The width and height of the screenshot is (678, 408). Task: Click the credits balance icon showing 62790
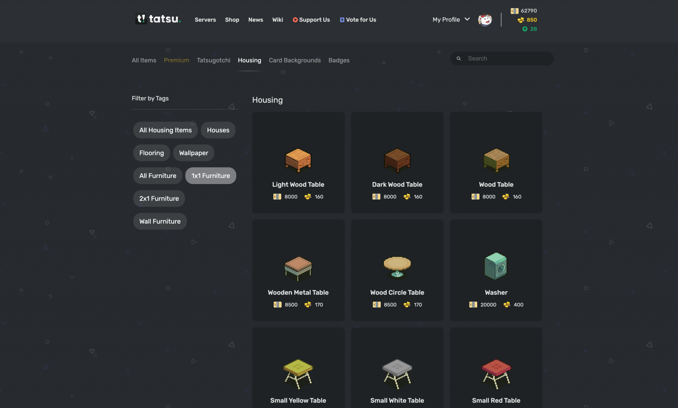(x=514, y=11)
